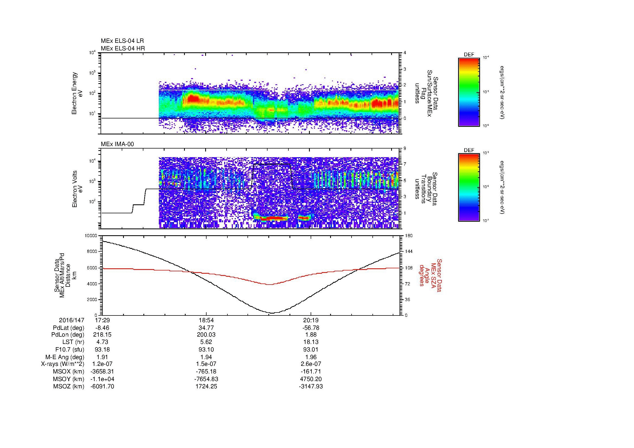The height and width of the screenshot is (448, 634).
Task: Click the 'X-rays (W/m**2)' row label
Action: (x=63, y=364)
